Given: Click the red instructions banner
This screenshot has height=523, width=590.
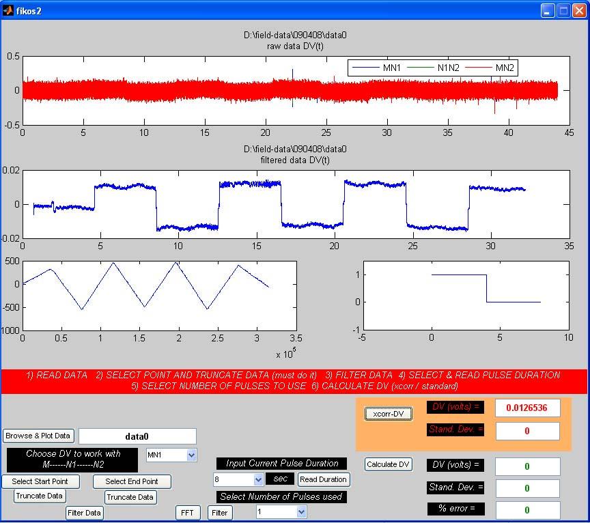Looking at the screenshot, I should pyautogui.click(x=294, y=381).
